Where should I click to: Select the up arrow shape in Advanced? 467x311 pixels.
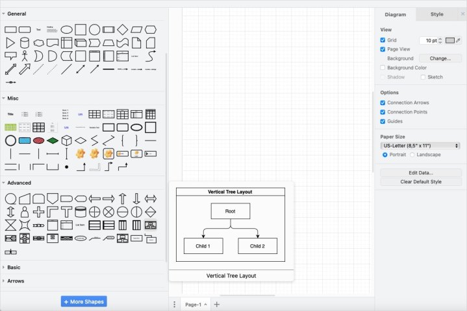click(123, 198)
